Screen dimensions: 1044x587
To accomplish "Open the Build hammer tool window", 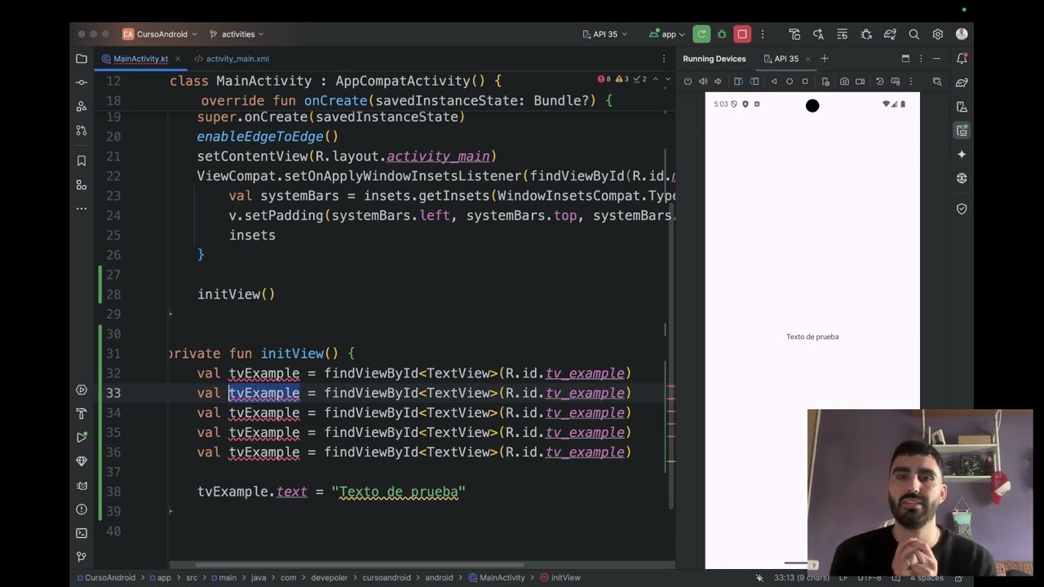I will click(x=82, y=413).
